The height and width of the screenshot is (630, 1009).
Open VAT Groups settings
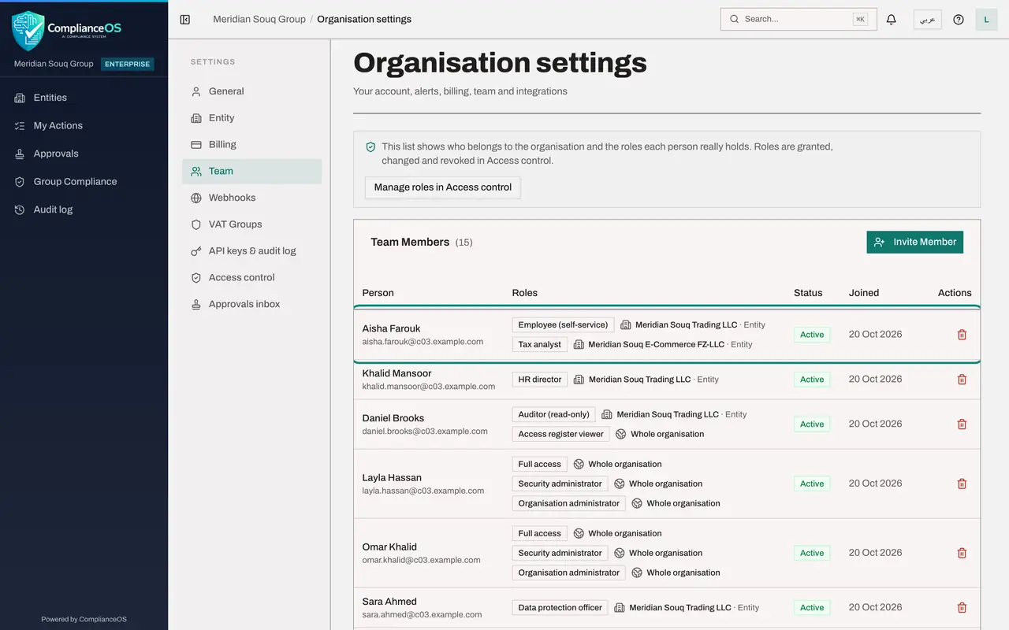(252, 224)
